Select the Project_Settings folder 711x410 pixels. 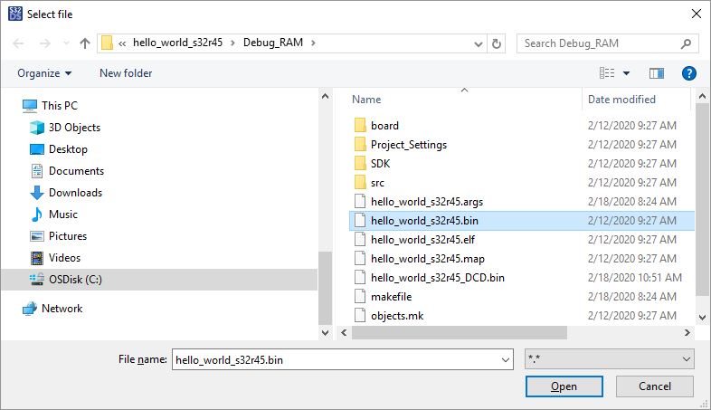pyautogui.click(x=409, y=145)
